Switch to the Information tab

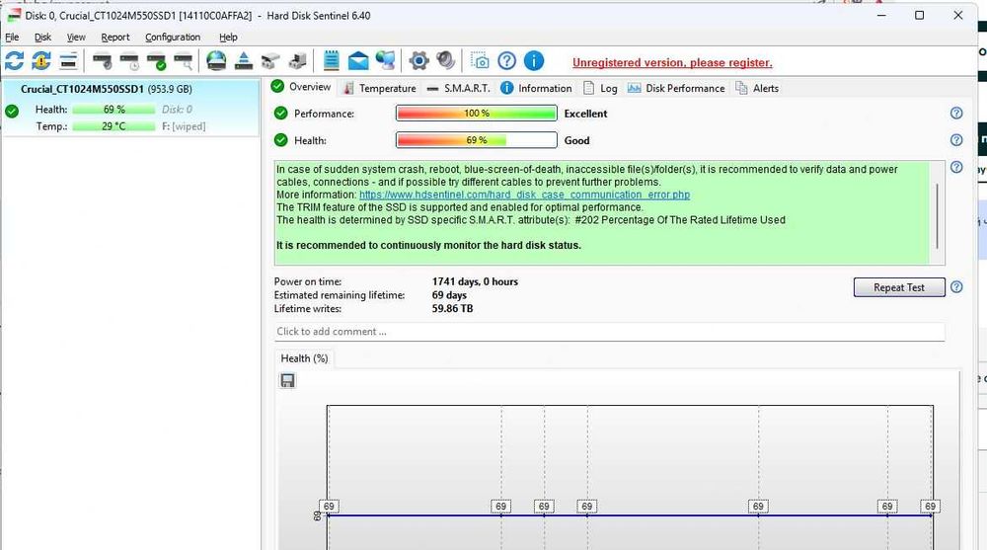536,88
